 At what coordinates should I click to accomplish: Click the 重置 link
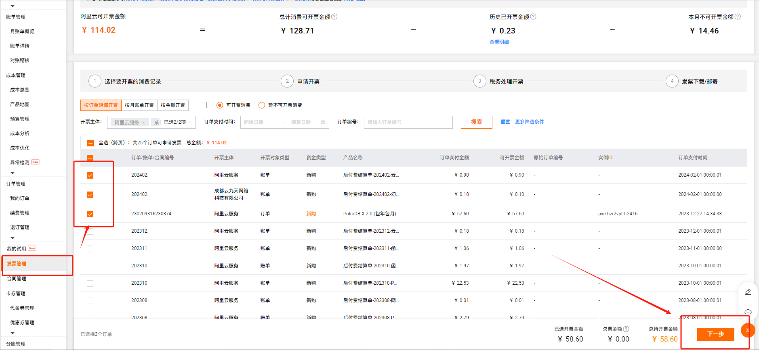point(505,122)
